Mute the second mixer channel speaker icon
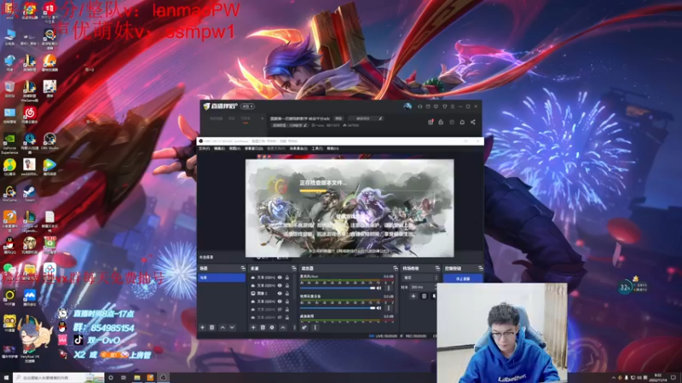This screenshot has height=383, width=682. 379,308
